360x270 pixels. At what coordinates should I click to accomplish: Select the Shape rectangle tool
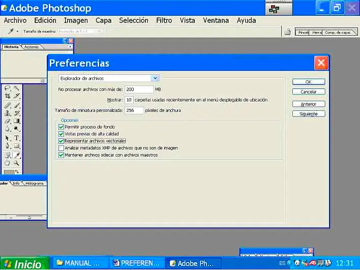pos(16,145)
